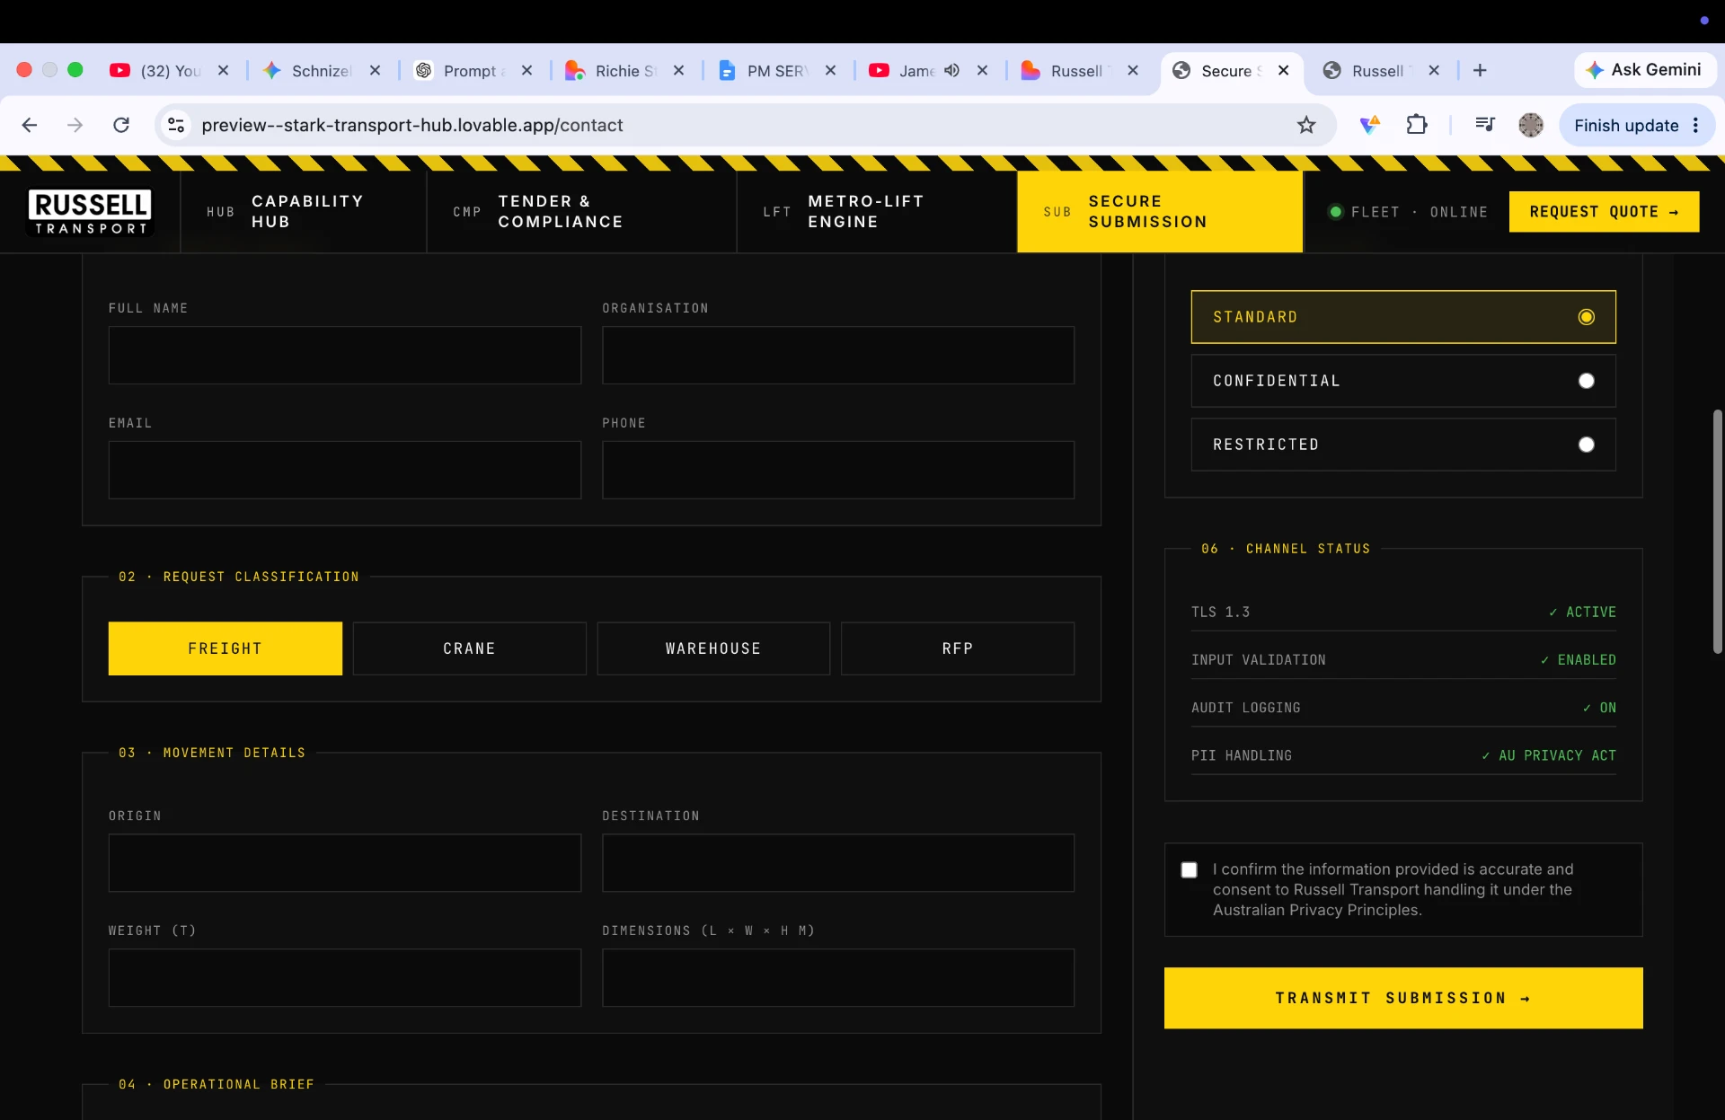Click the TLS 1.3 status row
This screenshot has height=1120, width=1725.
1403,612
